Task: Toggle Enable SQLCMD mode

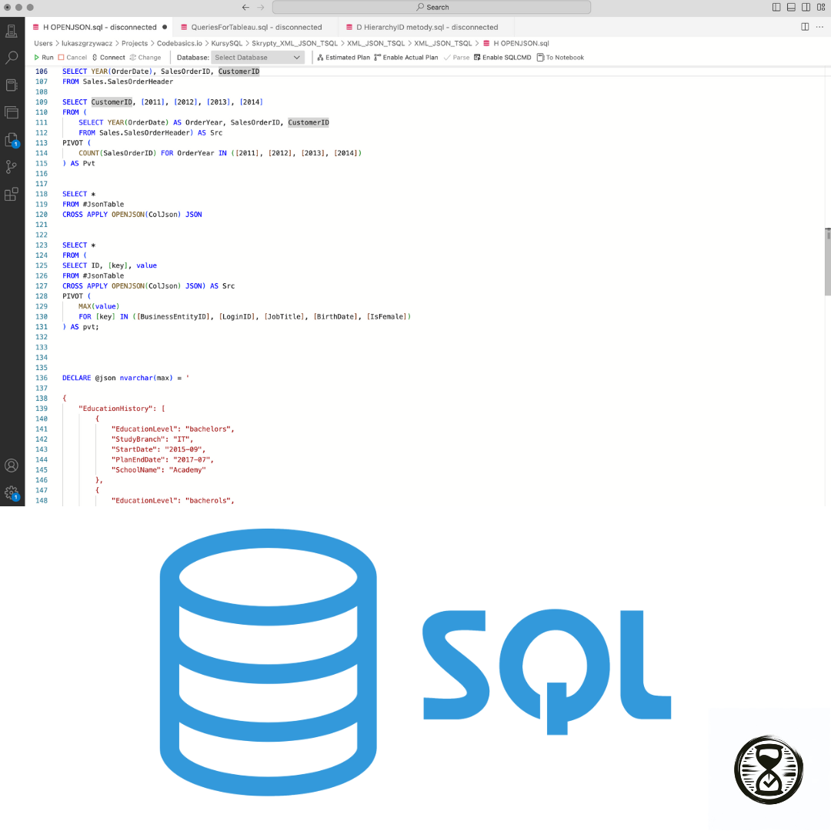Action: [502, 57]
